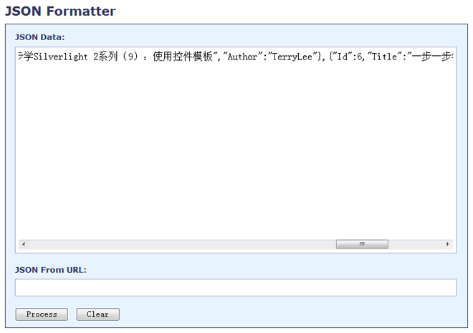Click the horizontal scrollbar thumb
This screenshot has width=473, height=333.
(x=362, y=244)
